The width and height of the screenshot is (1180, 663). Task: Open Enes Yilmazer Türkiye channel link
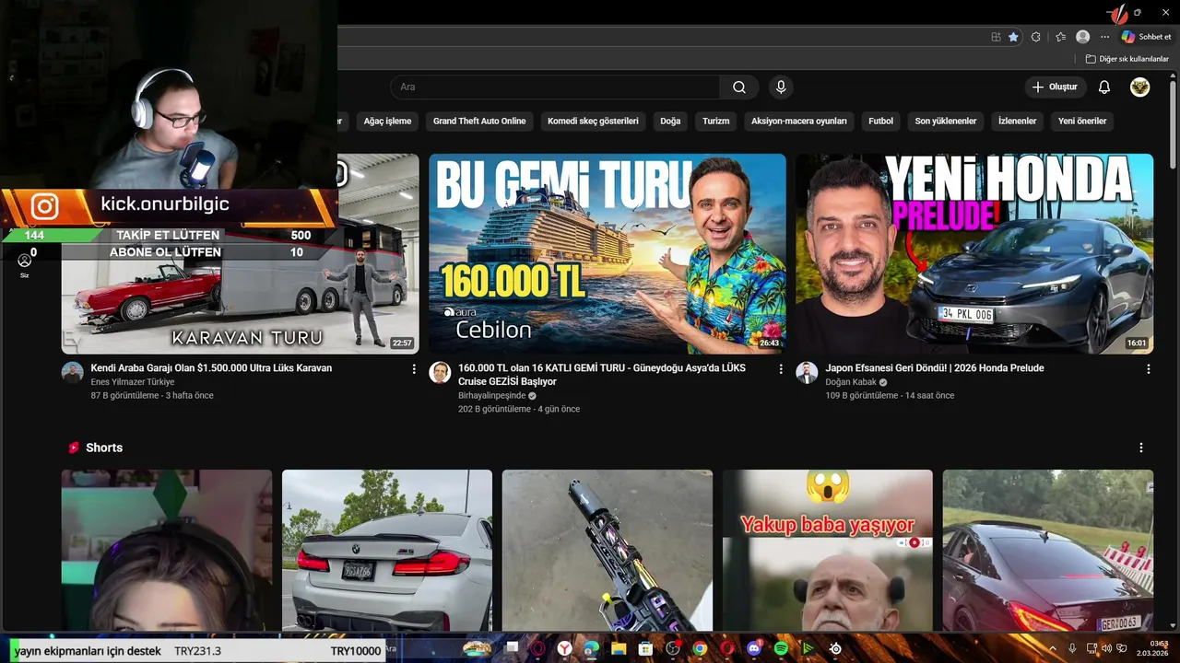click(x=132, y=382)
